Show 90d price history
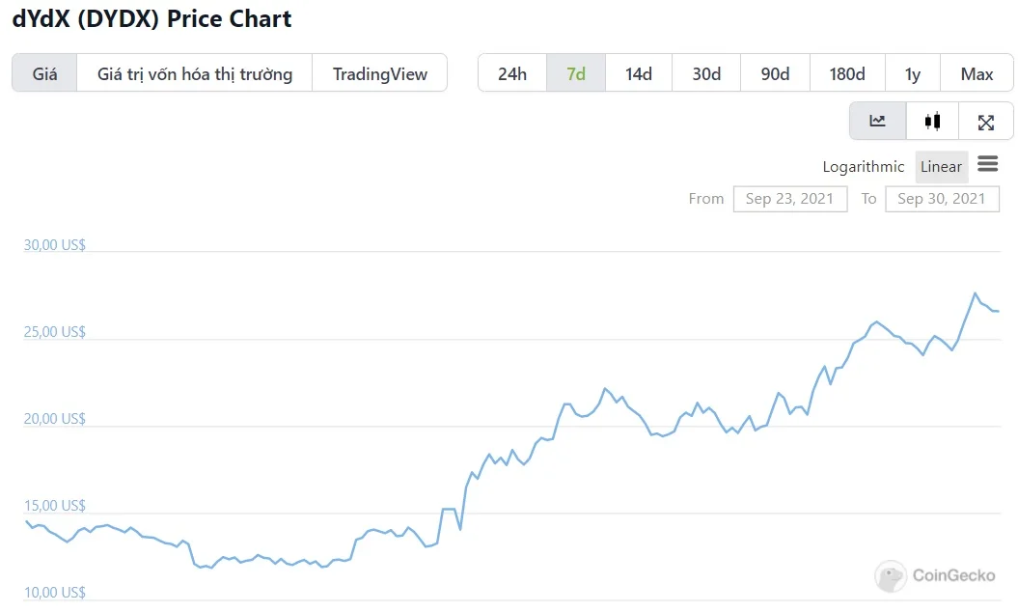Viewport: 1018px width, 612px height. point(775,73)
